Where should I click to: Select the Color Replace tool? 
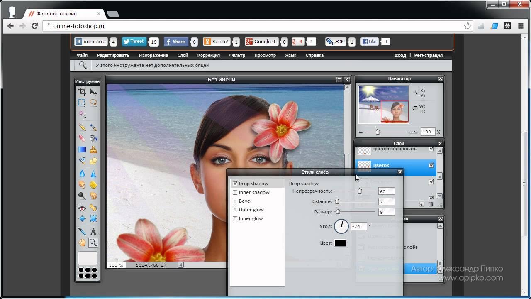[x=82, y=161]
